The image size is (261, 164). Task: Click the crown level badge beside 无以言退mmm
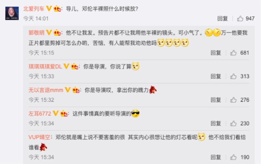(x=76, y=90)
